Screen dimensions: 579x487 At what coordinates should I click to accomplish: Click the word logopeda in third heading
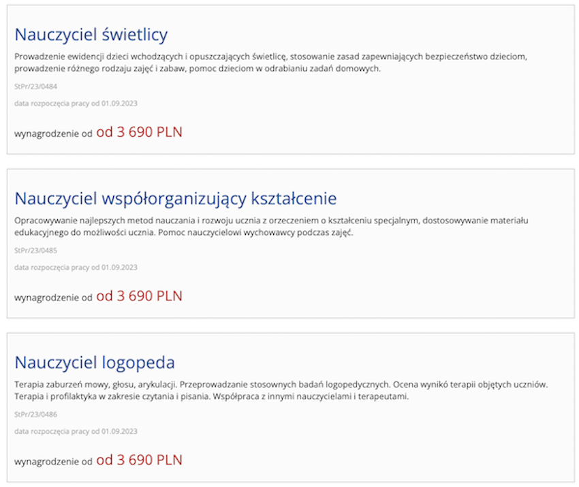click(x=138, y=363)
